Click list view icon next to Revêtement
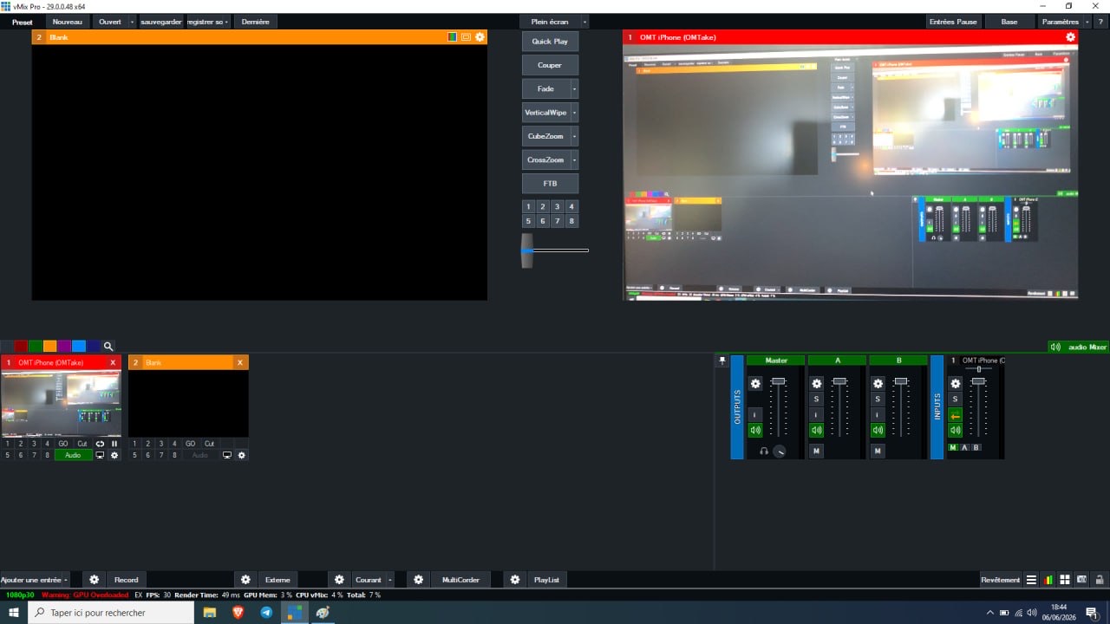 1031,580
